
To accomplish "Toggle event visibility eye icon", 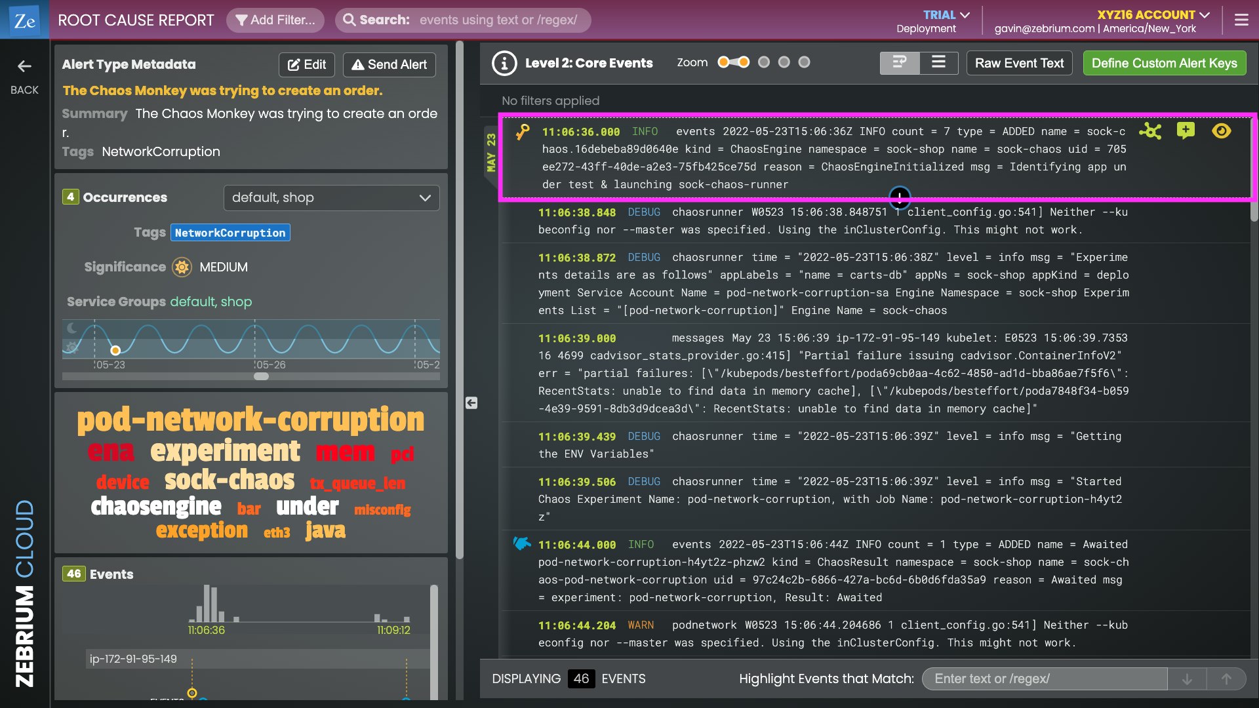I will [1221, 131].
